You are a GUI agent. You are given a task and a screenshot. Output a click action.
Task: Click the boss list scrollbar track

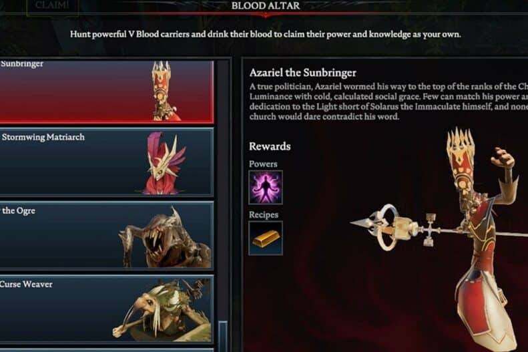222,206
